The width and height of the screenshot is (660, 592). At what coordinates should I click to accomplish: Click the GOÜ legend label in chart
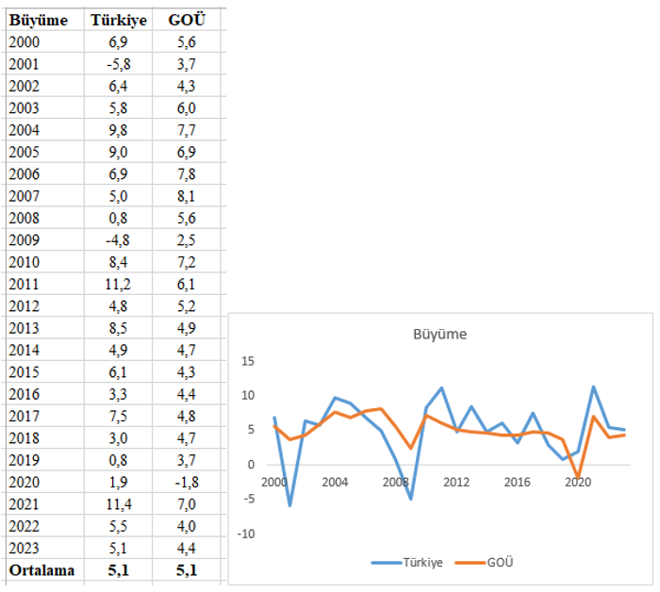[501, 562]
